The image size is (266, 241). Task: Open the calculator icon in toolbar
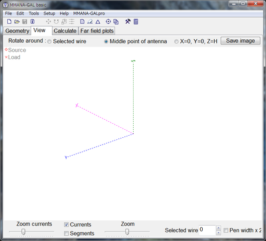[136, 22]
